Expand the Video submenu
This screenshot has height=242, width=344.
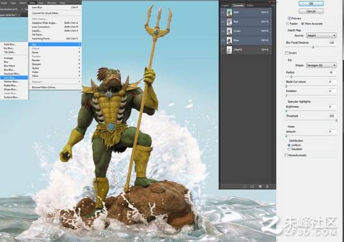[55, 72]
